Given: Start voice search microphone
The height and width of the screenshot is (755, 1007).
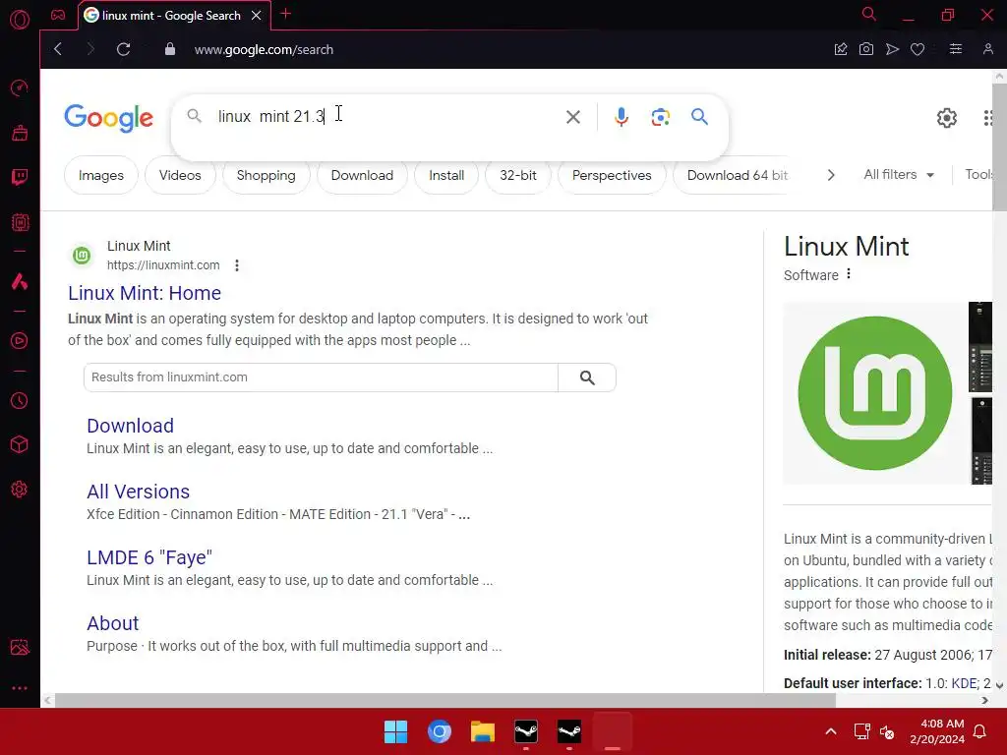Looking at the screenshot, I should [x=622, y=117].
